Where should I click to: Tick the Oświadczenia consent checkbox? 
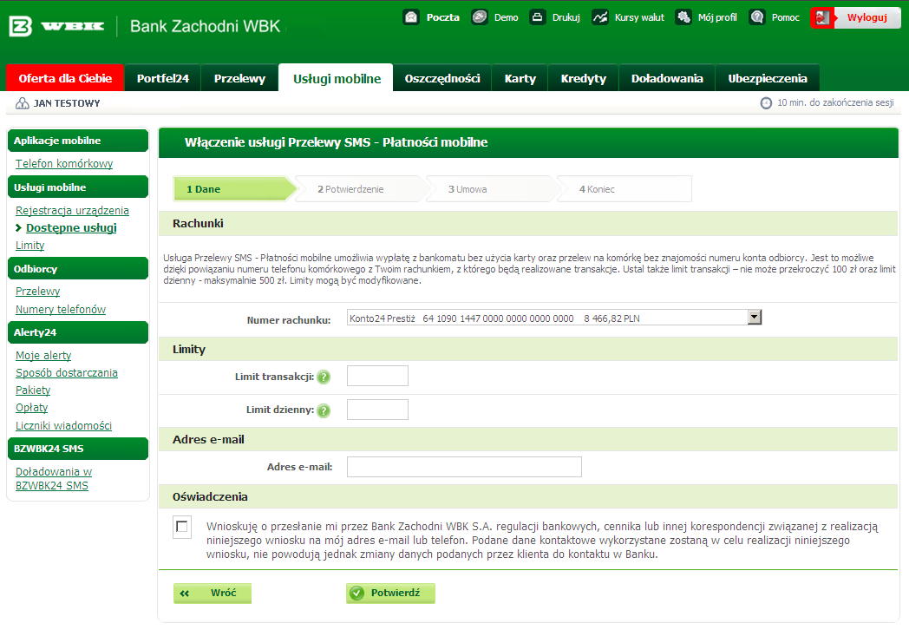182,527
